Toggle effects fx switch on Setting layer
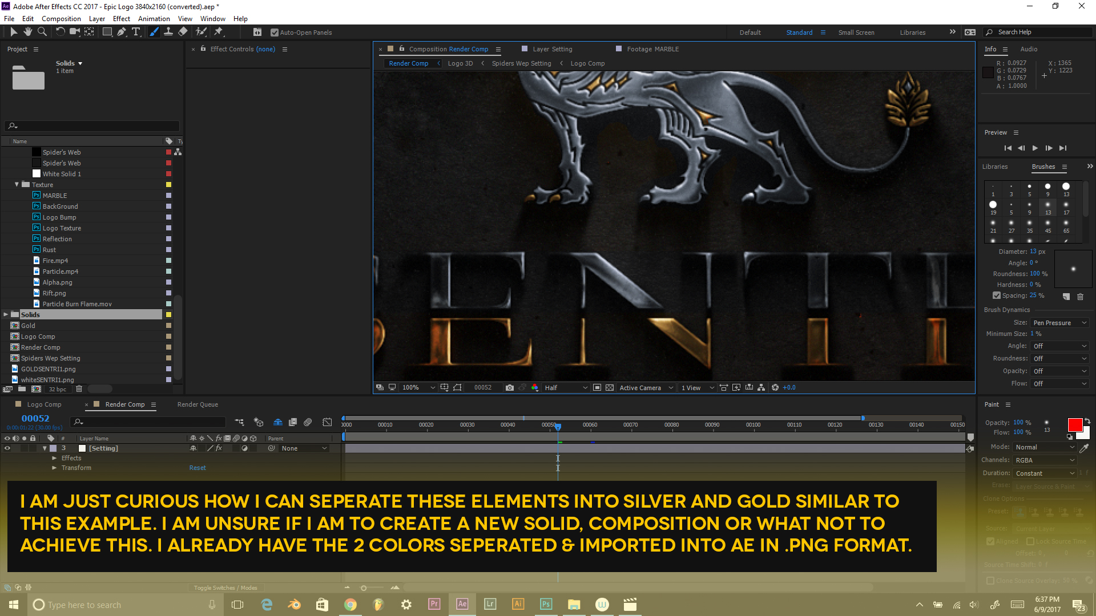This screenshot has height=616, width=1096. click(219, 448)
